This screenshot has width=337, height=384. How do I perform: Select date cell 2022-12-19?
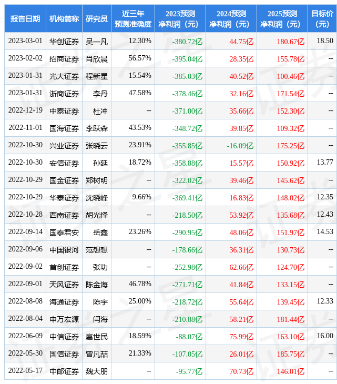[25, 110]
